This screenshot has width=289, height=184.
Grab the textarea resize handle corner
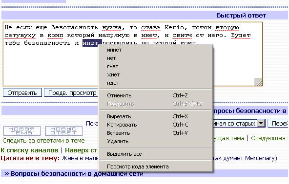tap(258, 82)
